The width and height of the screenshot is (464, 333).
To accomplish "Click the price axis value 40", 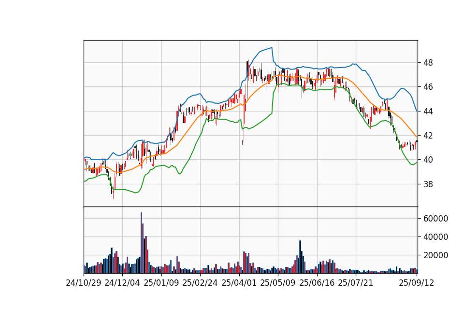I will [428, 160].
